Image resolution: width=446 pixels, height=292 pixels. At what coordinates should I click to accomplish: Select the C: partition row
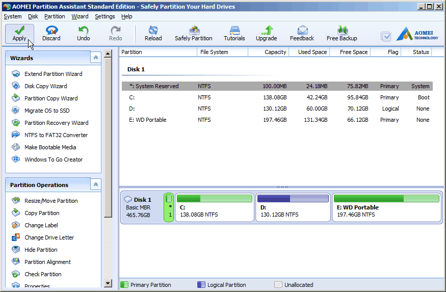pyautogui.click(x=277, y=97)
